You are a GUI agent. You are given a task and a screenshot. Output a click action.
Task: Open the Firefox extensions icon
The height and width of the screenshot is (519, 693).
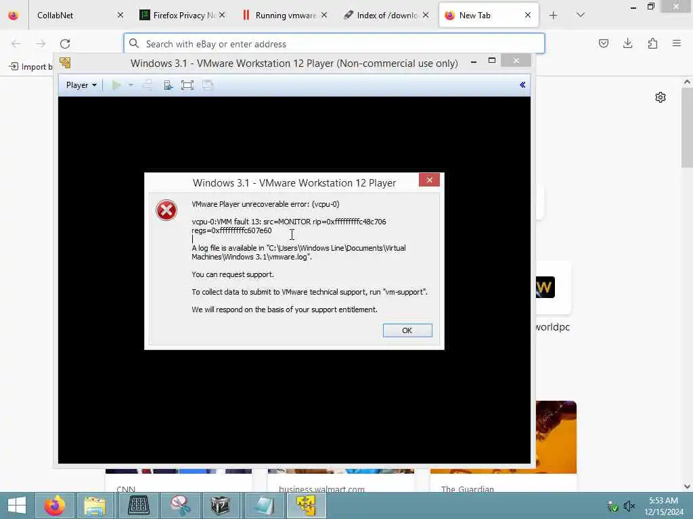coord(652,43)
